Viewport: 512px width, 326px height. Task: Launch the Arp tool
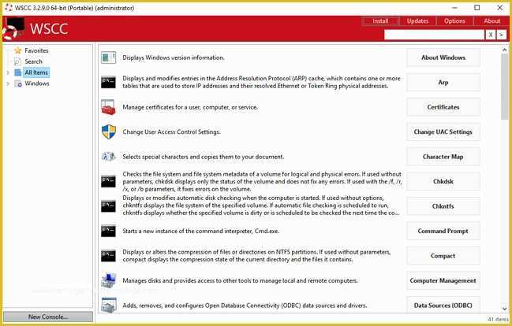[x=443, y=82]
